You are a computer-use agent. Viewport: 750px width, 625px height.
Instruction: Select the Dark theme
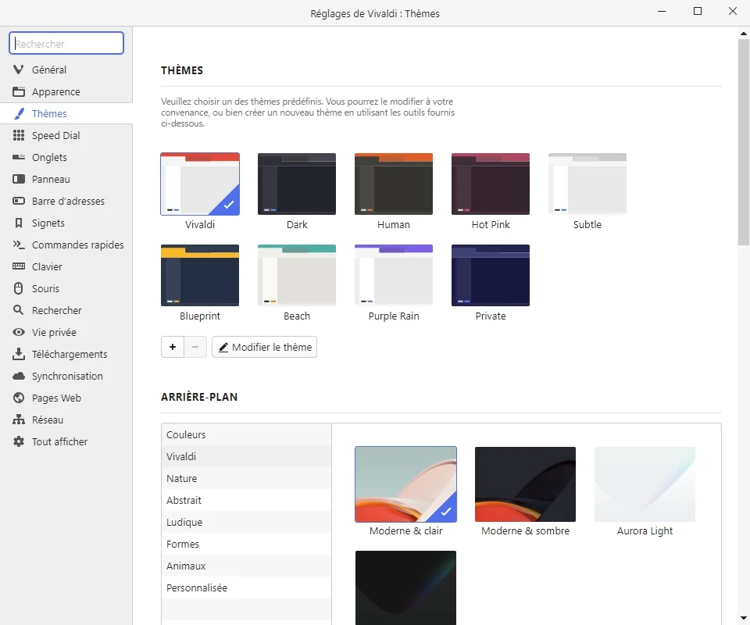point(297,184)
